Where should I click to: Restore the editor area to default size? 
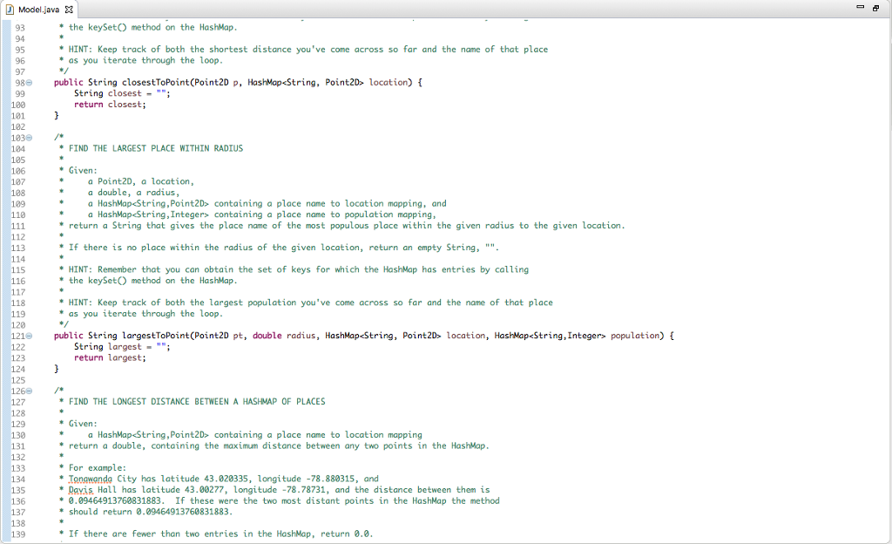click(x=875, y=7)
